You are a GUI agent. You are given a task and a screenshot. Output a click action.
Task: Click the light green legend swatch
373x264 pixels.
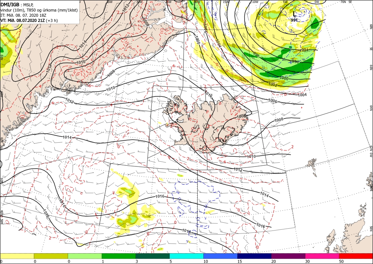(85, 256)
